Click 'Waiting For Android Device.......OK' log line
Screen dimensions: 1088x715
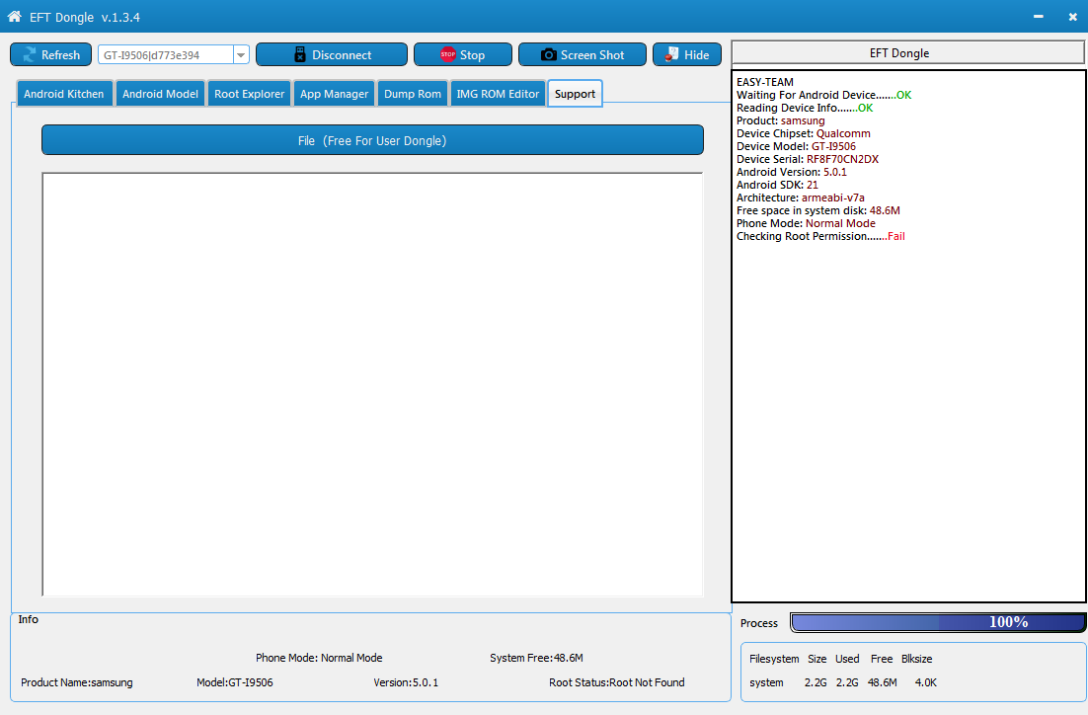click(x=824, y=95)
